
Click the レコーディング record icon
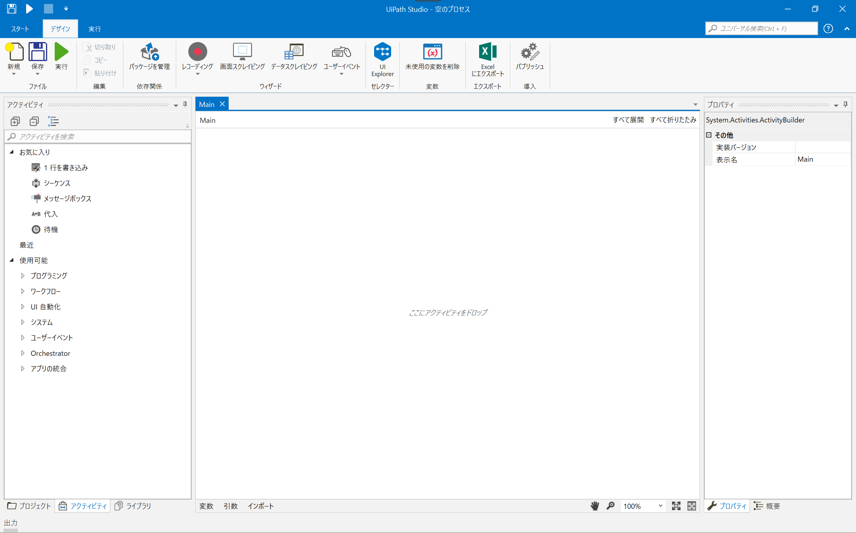197,52
